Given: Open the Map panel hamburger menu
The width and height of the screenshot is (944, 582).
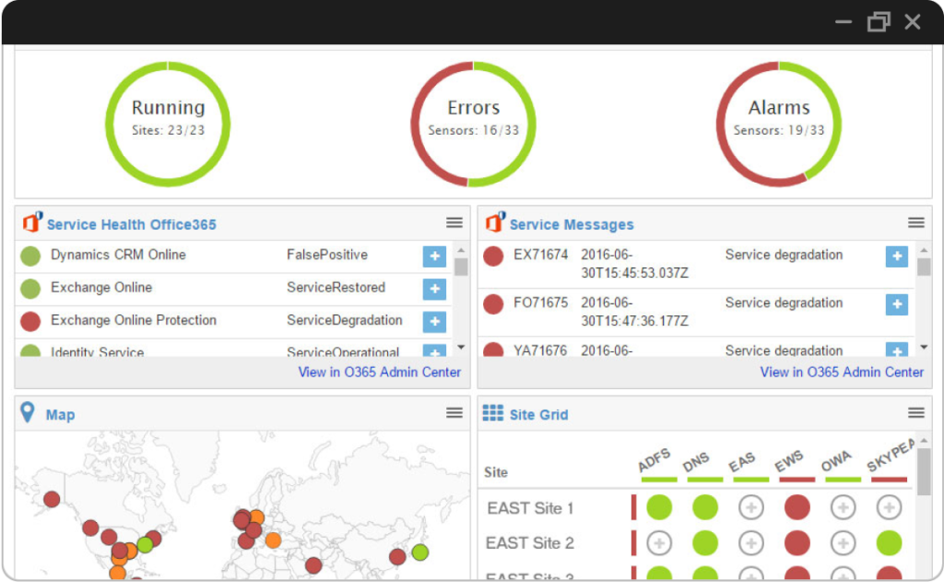Looking at the screenshot, I should tap(454, 413).
